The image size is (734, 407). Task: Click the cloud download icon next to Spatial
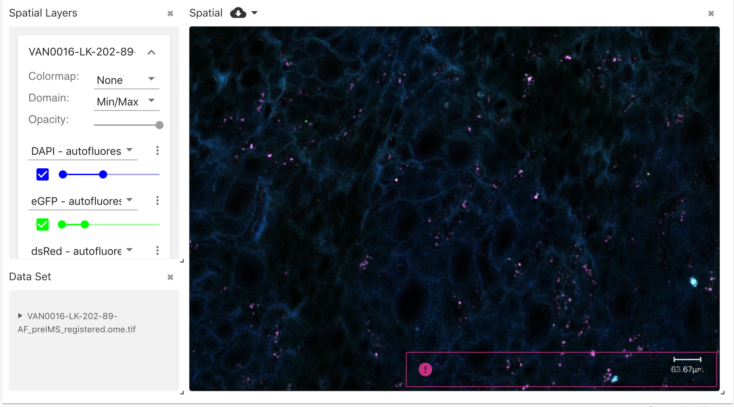coord(238,13)
